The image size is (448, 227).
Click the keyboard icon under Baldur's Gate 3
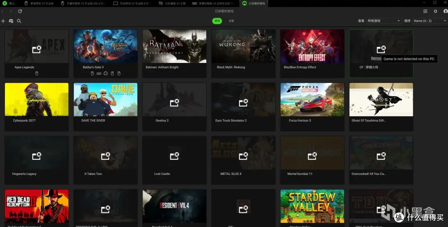[99, 74]
